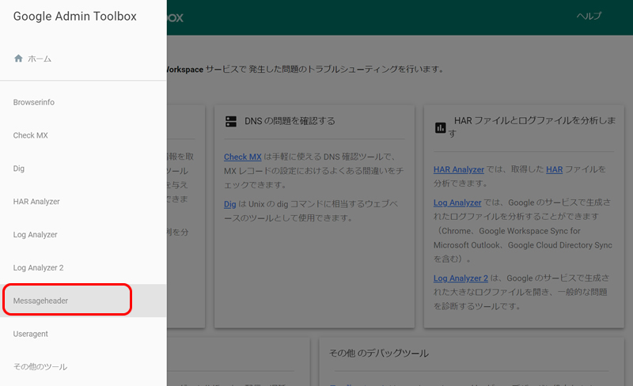Click the DNS server icon on card
This screenshot has height=386, width=633.
tap(231, 121)
